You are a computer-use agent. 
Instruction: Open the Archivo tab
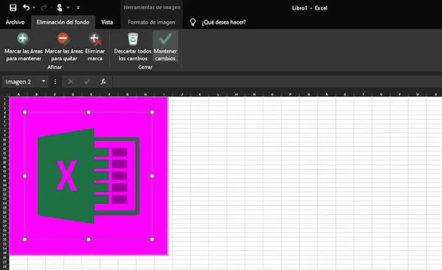[15, 22]
